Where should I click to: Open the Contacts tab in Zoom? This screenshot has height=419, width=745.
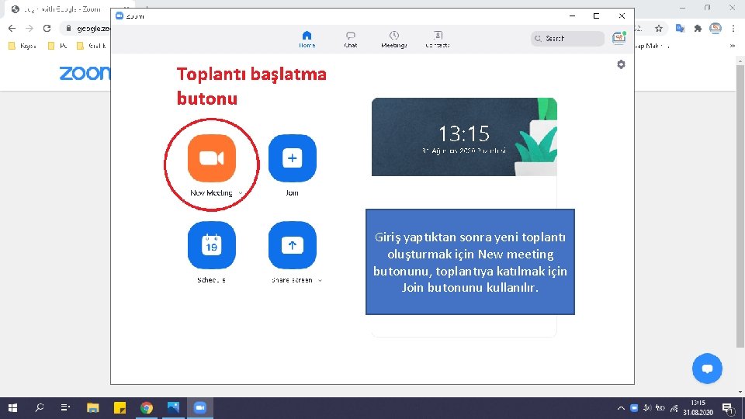pyautogui.click(x=438, y=39)
